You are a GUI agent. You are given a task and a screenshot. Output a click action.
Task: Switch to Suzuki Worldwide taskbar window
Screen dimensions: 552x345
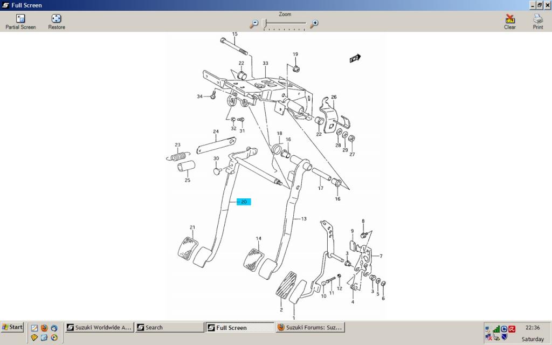click(99, 327)
